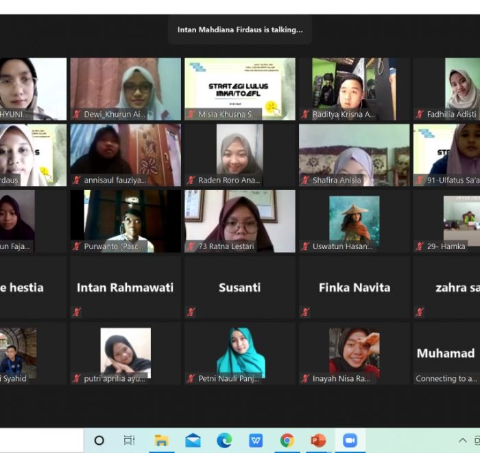Click the 73 Ratna Lestari video tile

point(239,221)
